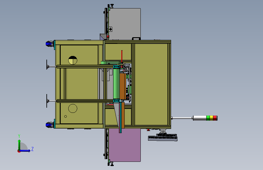
Task: Pick the upper blue caster wheel
Action: (x=49, y=44)
